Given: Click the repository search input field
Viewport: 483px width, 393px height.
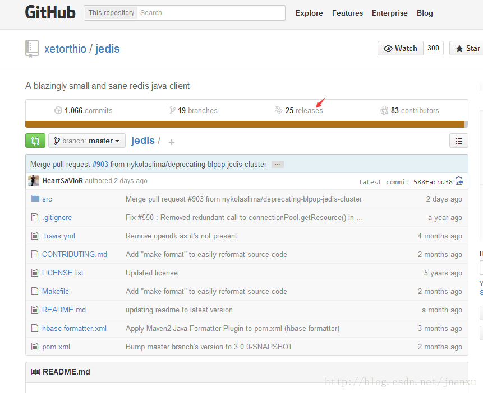Looking at the screenshot, I should (x=211, y=13).
